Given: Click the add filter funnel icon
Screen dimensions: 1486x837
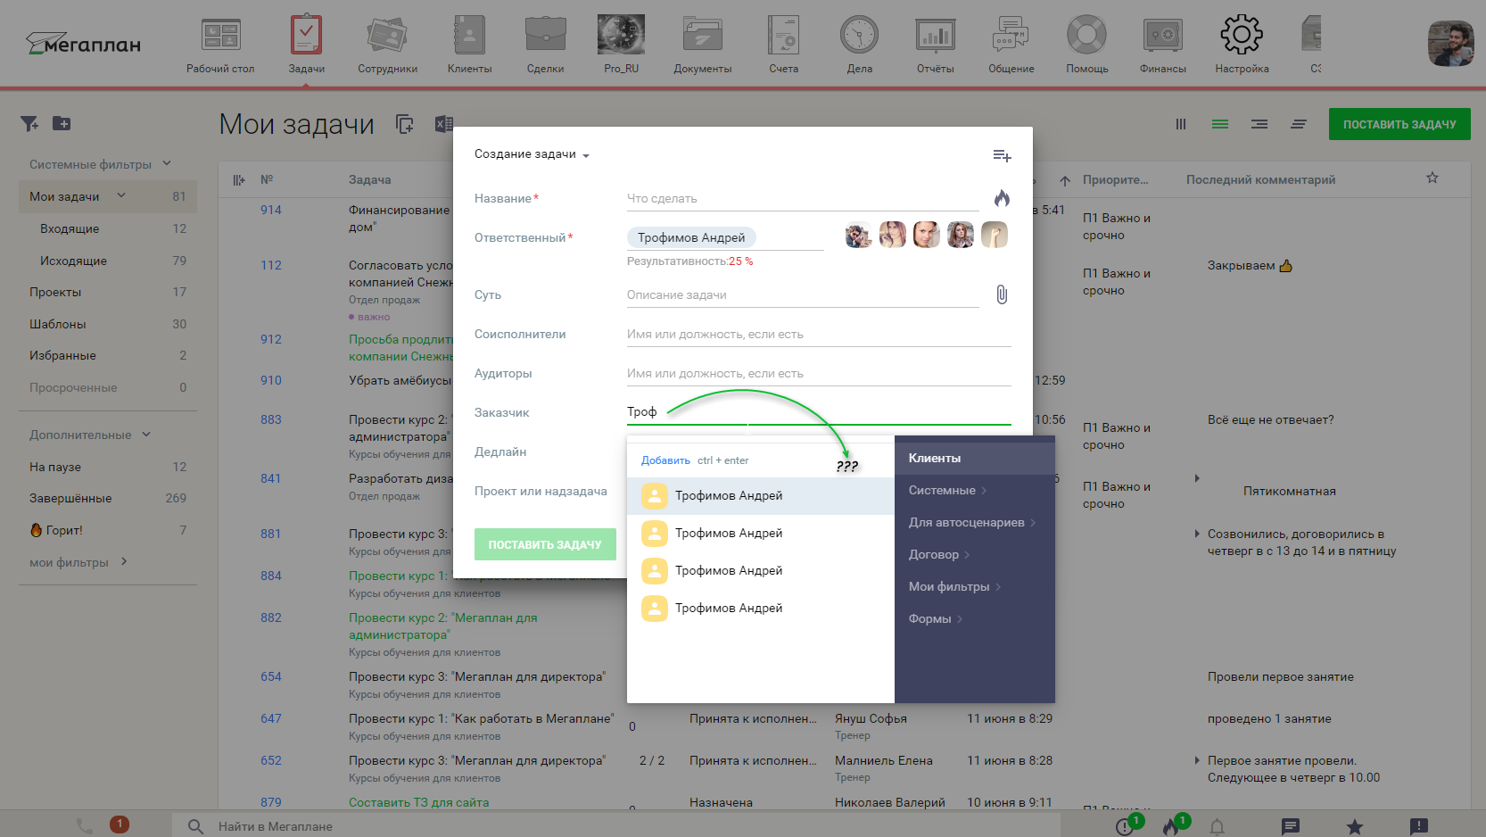Looking at the screenshot, I should click(29, 124).
